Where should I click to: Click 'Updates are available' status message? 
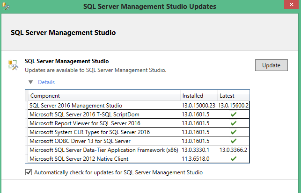click(95, 70)
